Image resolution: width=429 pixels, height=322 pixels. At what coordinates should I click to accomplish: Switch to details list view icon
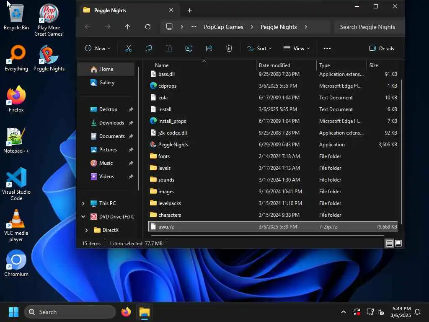389,243
